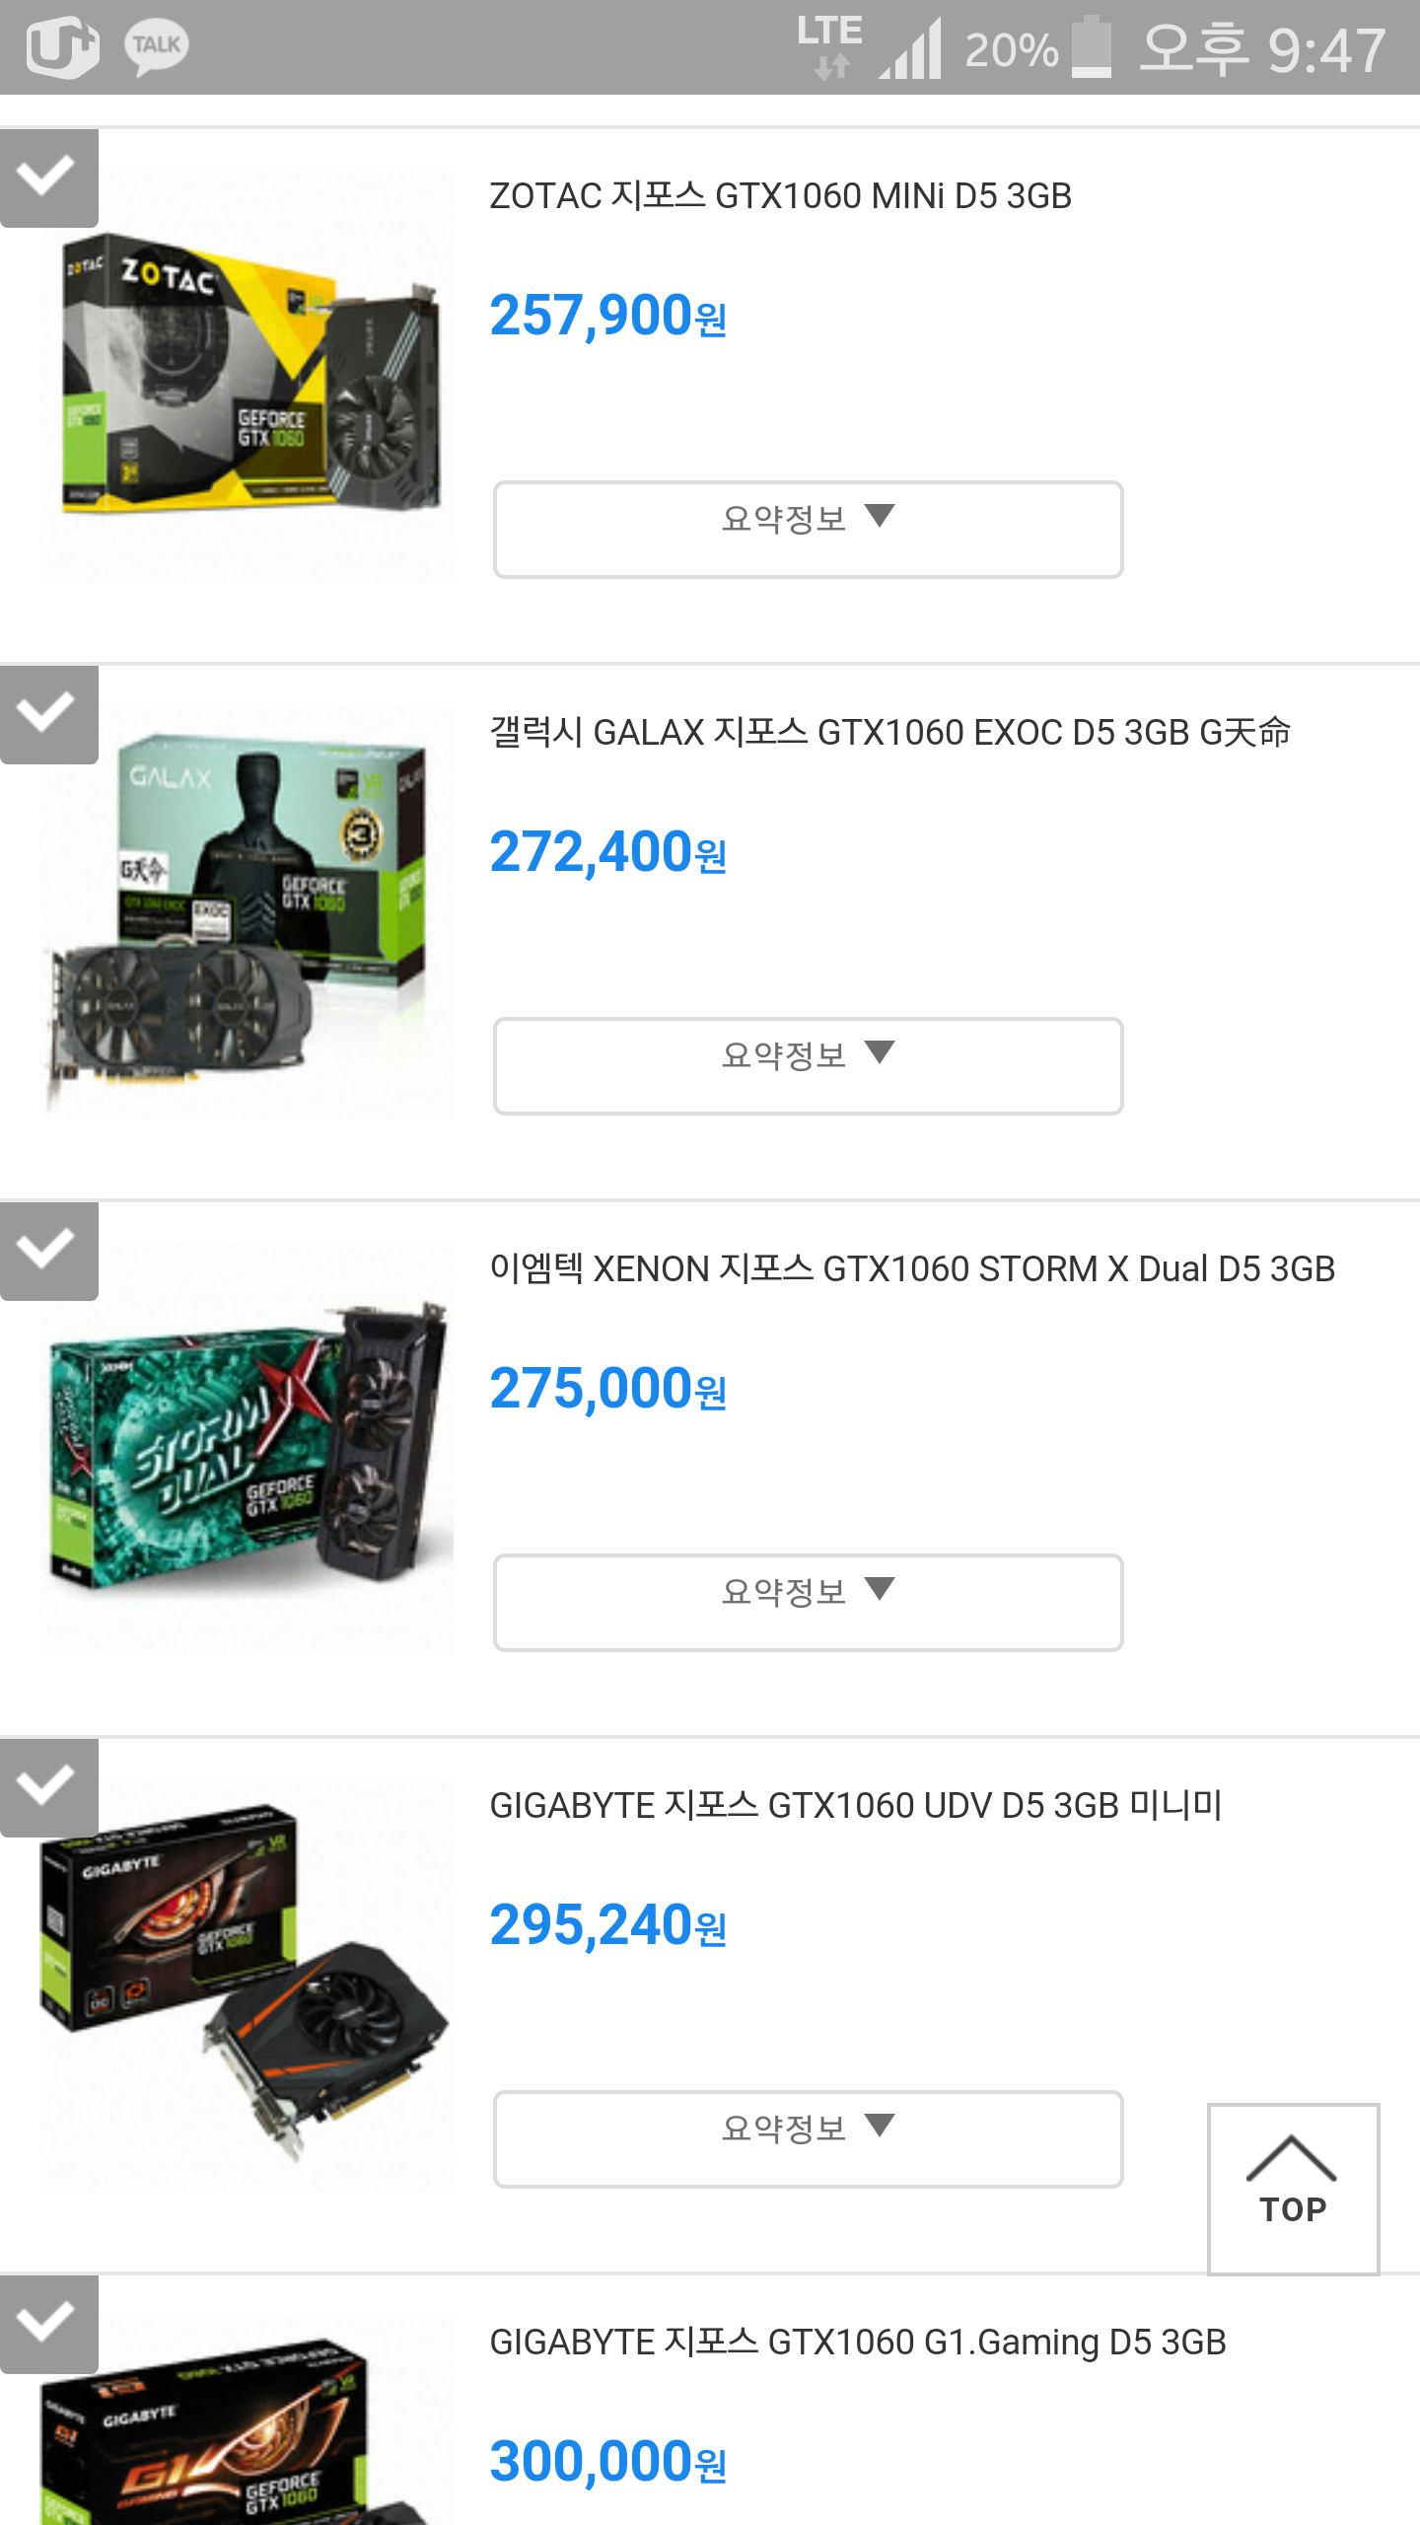Expand 요약정보 for the XENON STORM X card
Image resolution: width=1420 pixels, height=2525 pixels.
click(x=808, y=1602)
